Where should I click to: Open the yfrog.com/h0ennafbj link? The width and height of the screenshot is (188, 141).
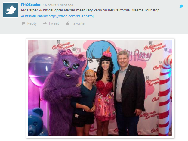coord(71,16)
